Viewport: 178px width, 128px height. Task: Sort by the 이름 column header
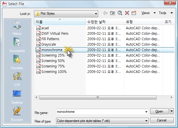[x=60, y=22]
